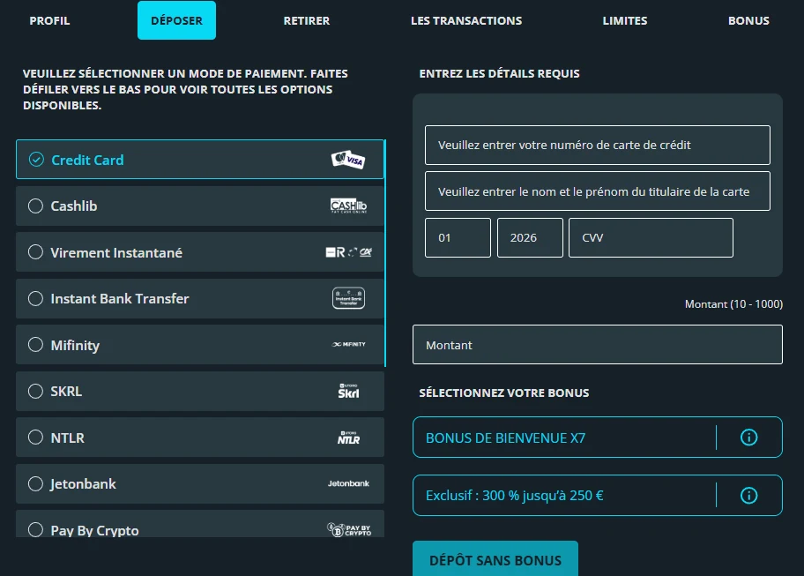
Task: Select the Pay By Crypto radio button
Action: [x=35, y=529]
